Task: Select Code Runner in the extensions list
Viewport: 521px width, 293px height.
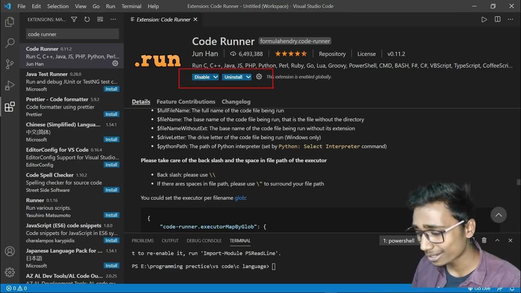Action: (x=72, y=56)
